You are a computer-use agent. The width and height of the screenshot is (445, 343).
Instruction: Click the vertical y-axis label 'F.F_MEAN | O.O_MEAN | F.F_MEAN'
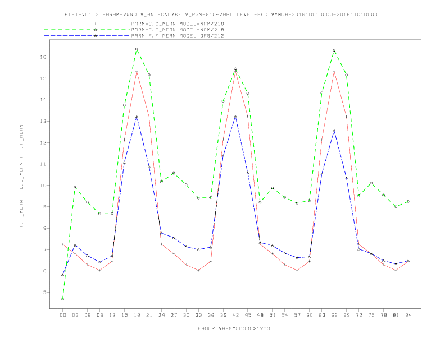coord(21,176)
